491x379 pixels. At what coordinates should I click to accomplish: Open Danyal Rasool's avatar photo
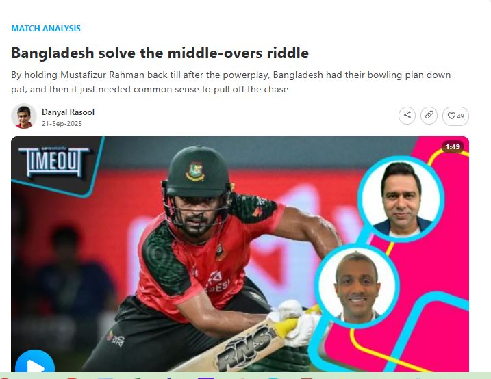[x=24, y=116]
